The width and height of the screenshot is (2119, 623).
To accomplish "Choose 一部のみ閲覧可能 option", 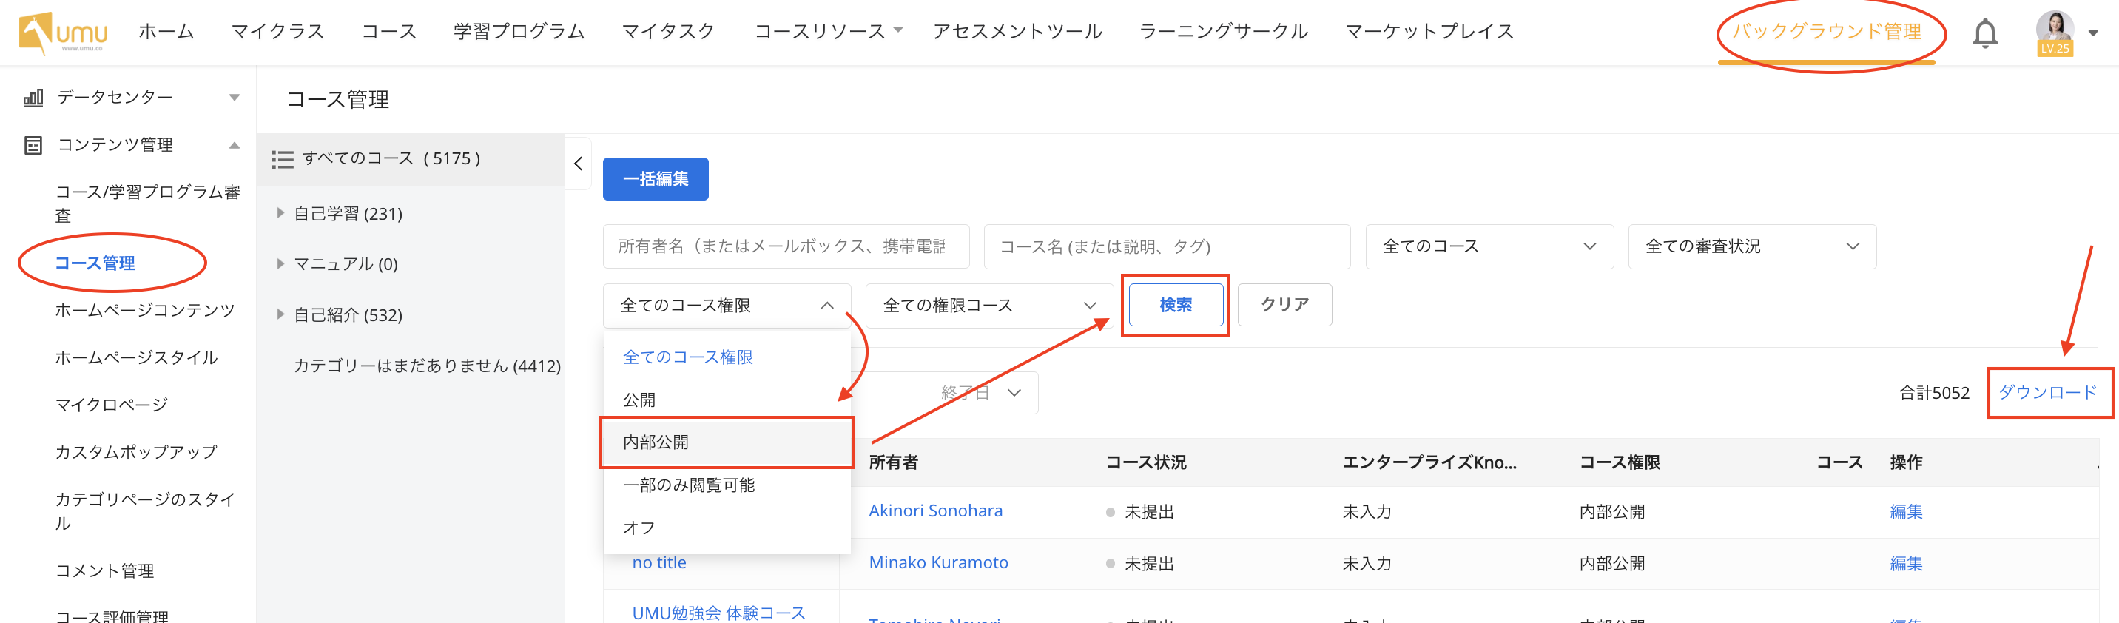I will click(689, 485).
